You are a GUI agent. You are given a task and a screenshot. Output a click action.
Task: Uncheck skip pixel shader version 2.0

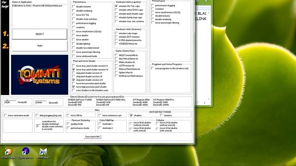(74, 80)
